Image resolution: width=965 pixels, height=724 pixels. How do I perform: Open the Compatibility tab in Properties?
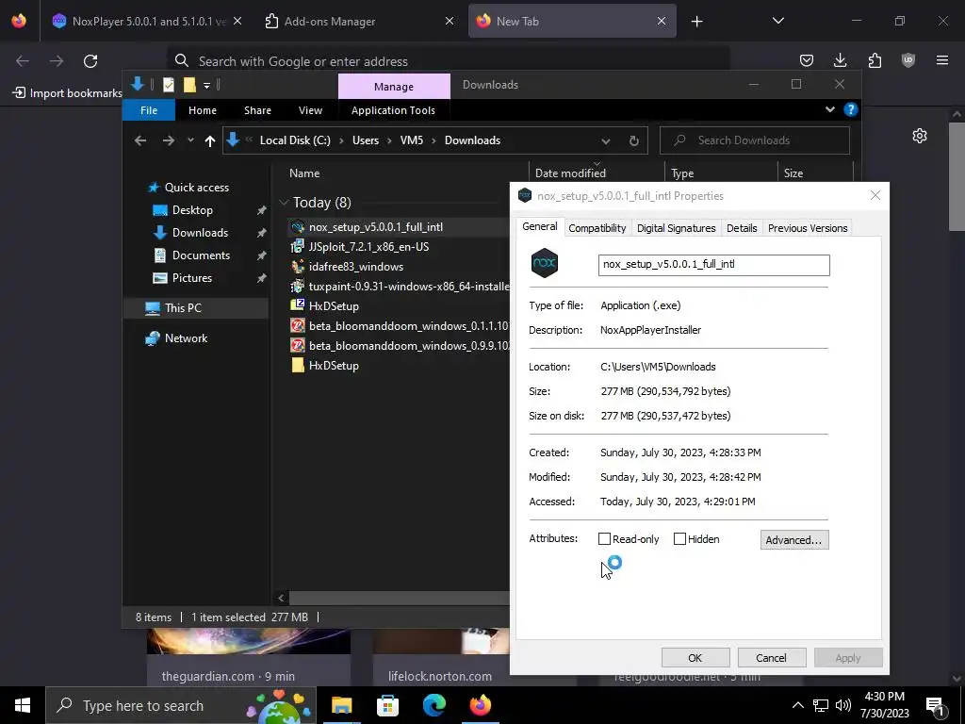pyautogui.click(x=597, y=228)
